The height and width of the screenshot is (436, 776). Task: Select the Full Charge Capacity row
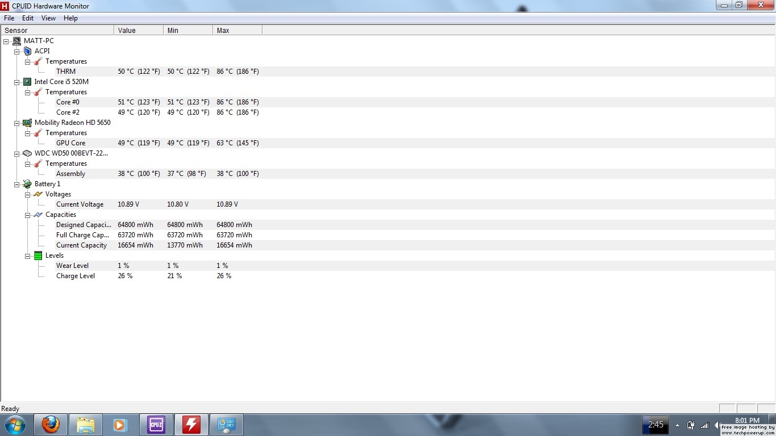[388, 235]
